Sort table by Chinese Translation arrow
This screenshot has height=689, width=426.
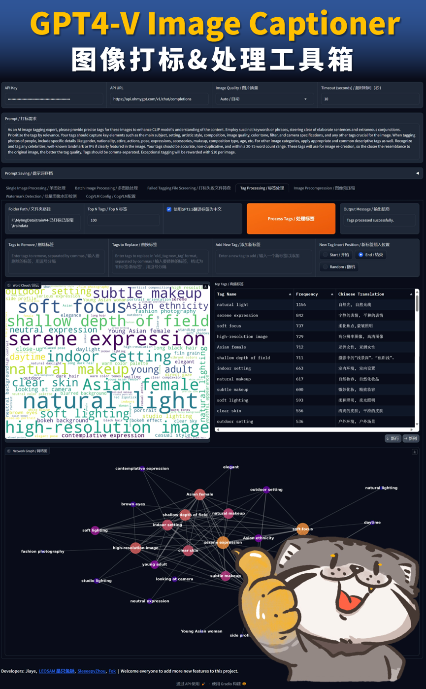(411, 294)
